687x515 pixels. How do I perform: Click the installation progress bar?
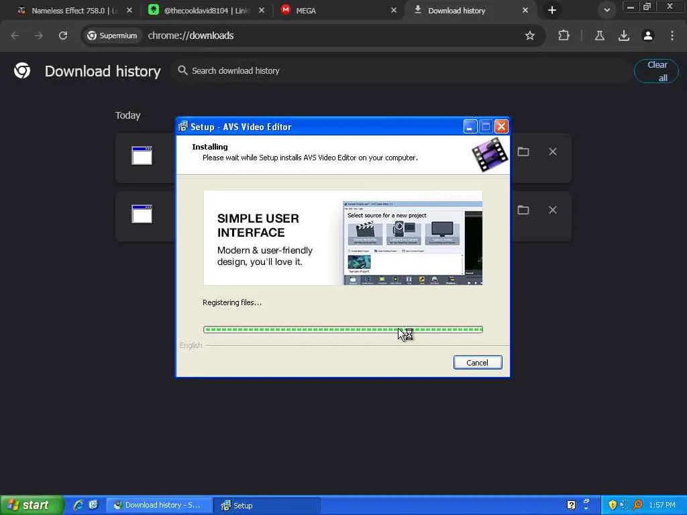coord(343,329)
